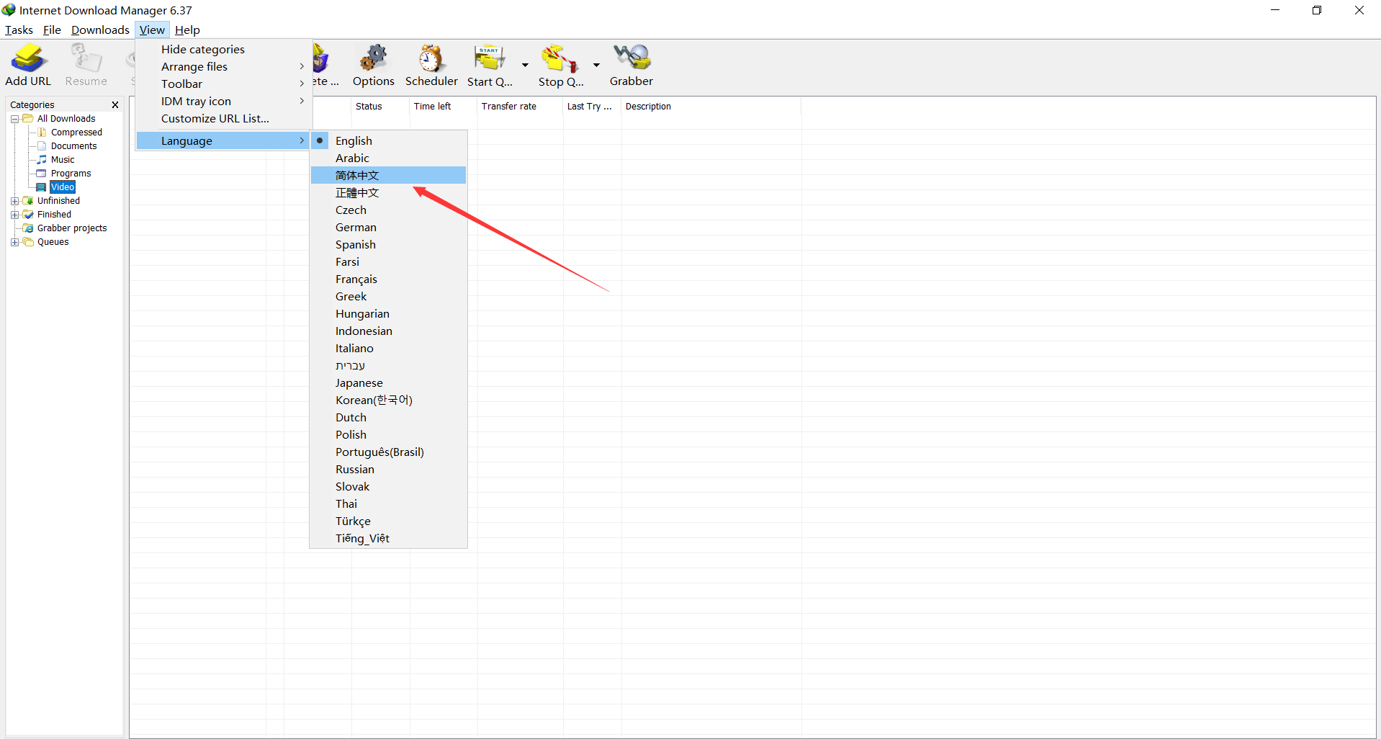Viewport: 1381px width, 739px height.
Task: Open the Help menu
Action: pyautogui.click(x=187, y=30)
